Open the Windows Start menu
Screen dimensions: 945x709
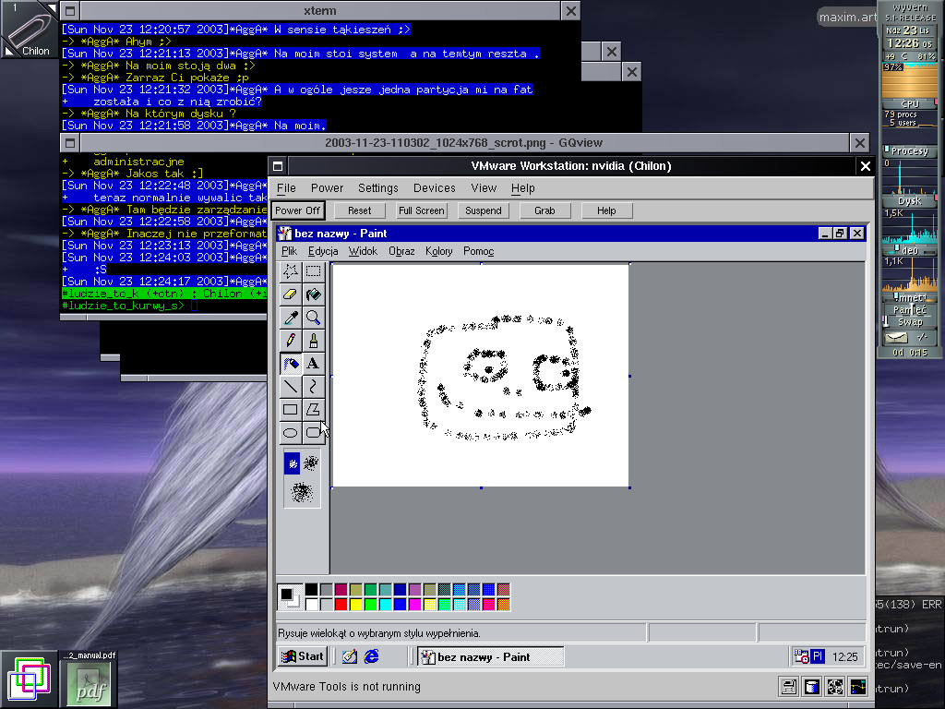[303, 656]
